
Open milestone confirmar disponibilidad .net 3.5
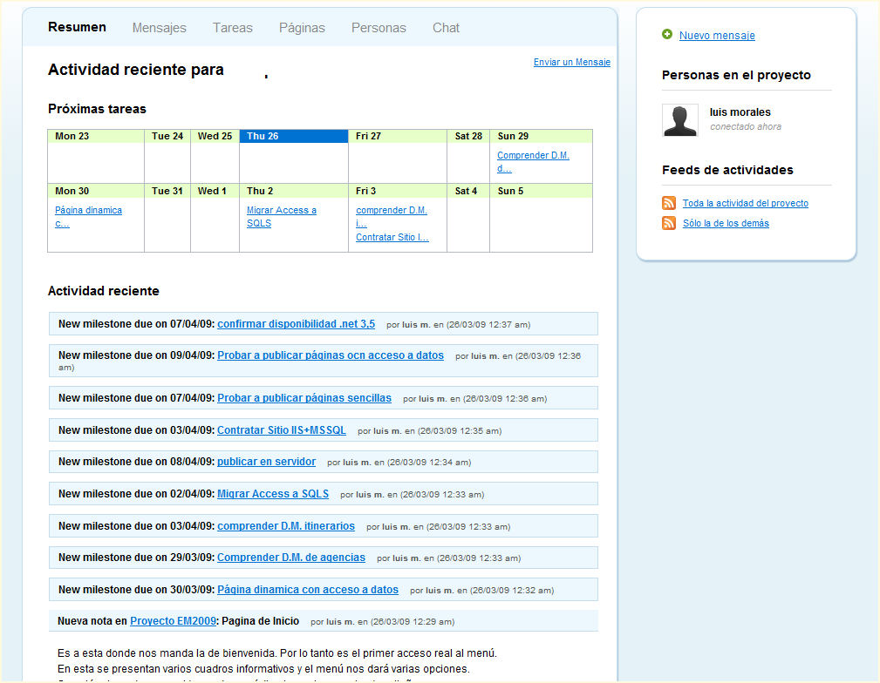[296, 324]
